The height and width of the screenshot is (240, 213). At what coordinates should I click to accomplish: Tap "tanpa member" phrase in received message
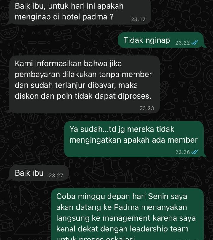(x=125, y=75)
